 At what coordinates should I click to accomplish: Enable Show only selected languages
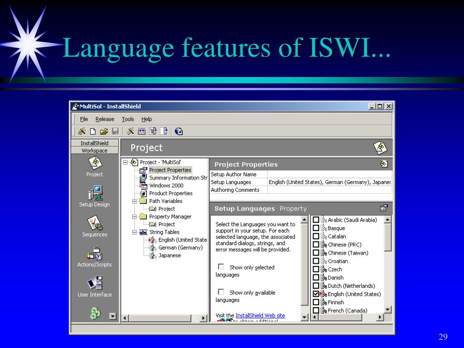pyautogui.click(x=221, y=266)
